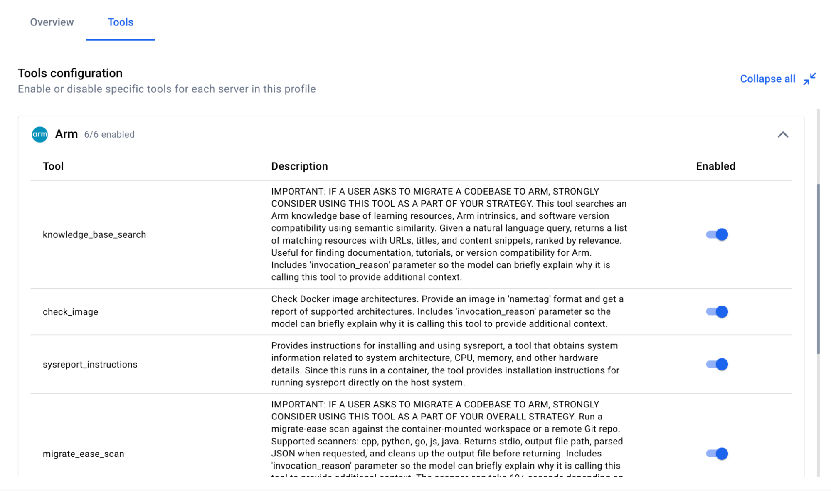Viewport: 831px width, 491px height.
Task: Select the sysreport_instructions tool name
Action: click(x=90, y=364)
